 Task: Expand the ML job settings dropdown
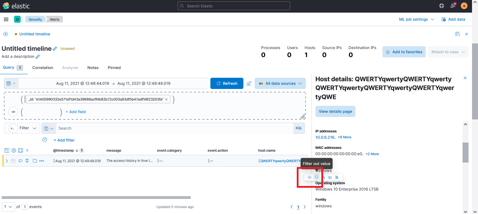tap(417, 19)
